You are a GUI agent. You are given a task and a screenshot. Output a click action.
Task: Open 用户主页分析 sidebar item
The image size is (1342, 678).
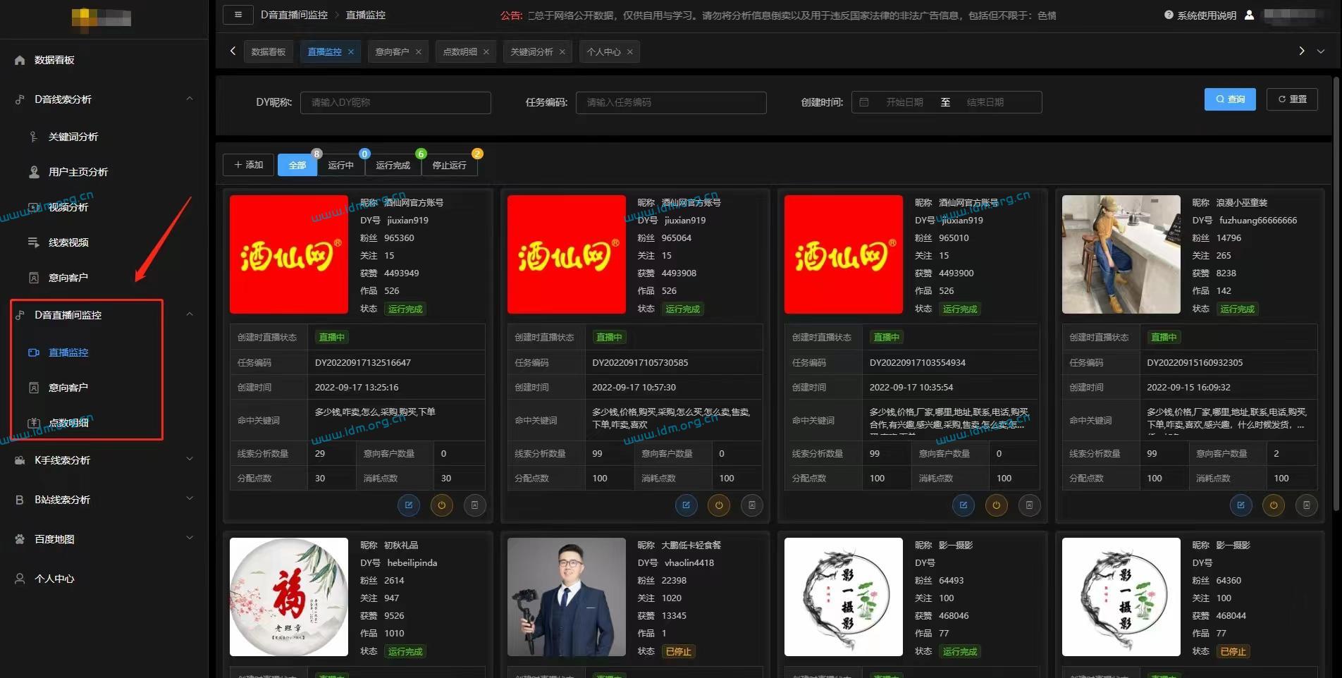pos(78,172)
